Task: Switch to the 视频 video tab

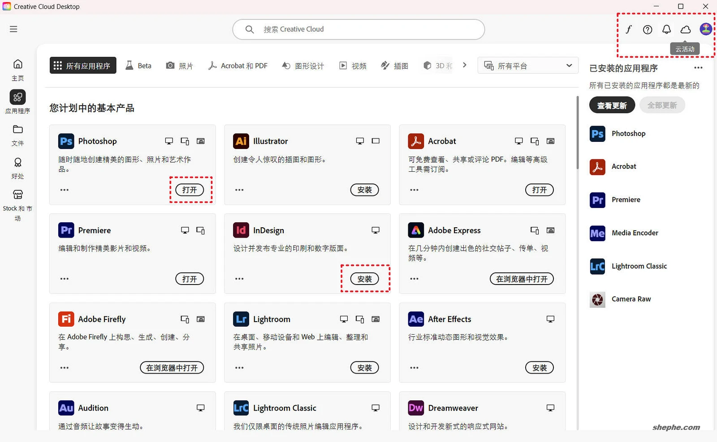Action: coord(353,66)
